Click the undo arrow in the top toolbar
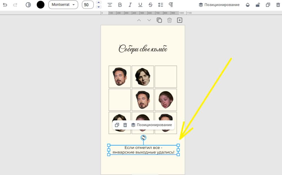The image size is (282, 175). click(x=5, y=5)
